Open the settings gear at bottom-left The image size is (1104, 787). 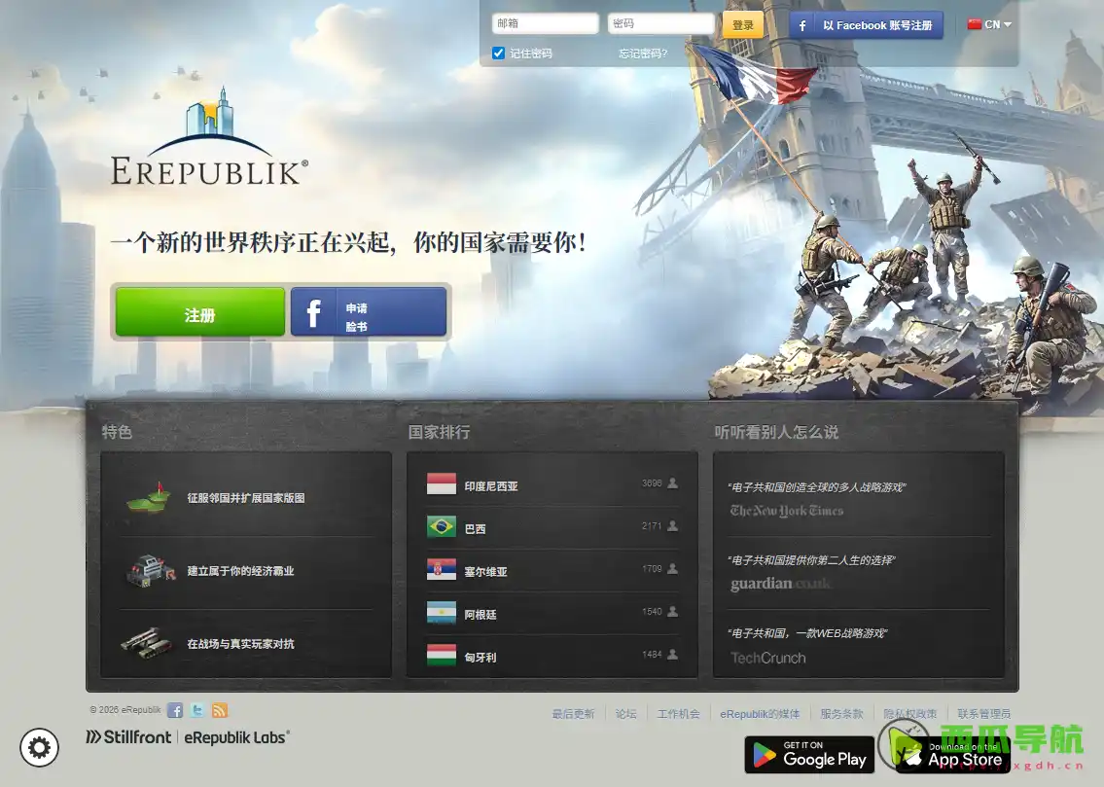[39, 747]
